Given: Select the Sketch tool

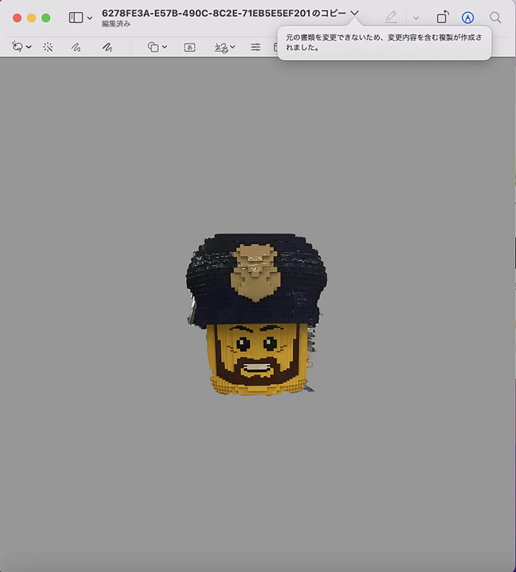Looking at the screenshot, I should (76, 47).
